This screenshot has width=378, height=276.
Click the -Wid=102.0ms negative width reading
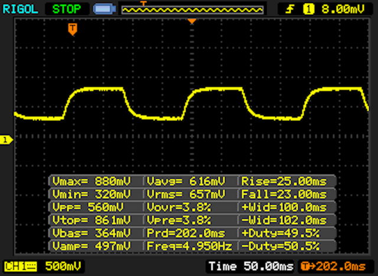click(x=284, y=220)
